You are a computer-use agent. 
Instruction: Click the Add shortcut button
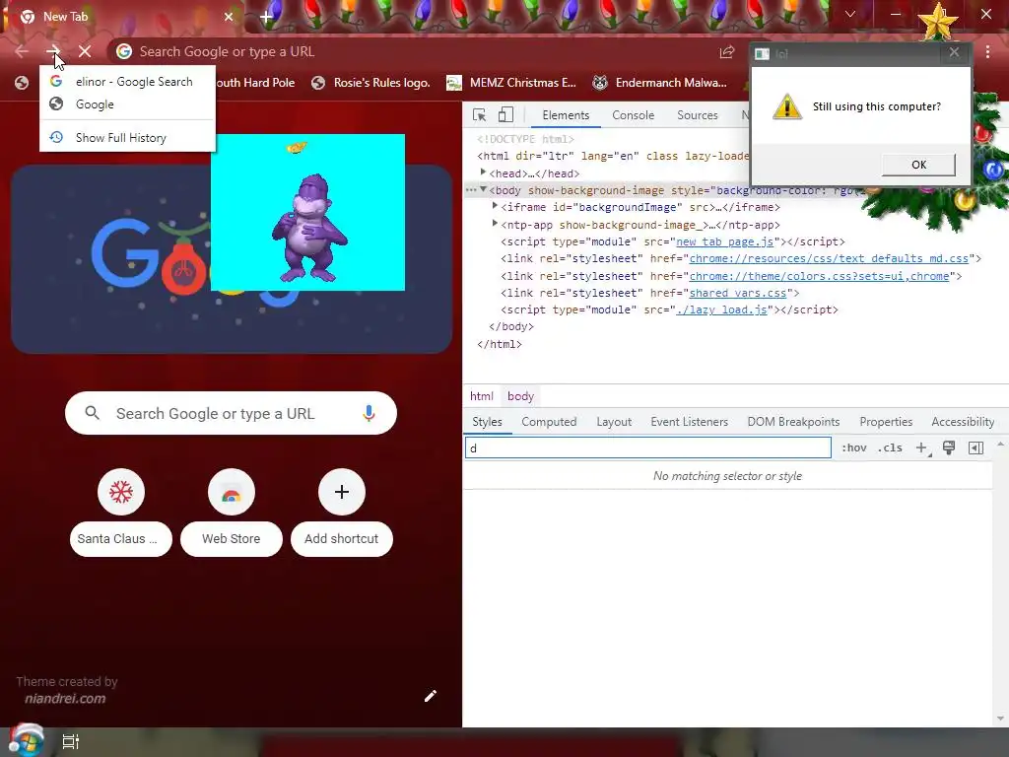[342, 514]
